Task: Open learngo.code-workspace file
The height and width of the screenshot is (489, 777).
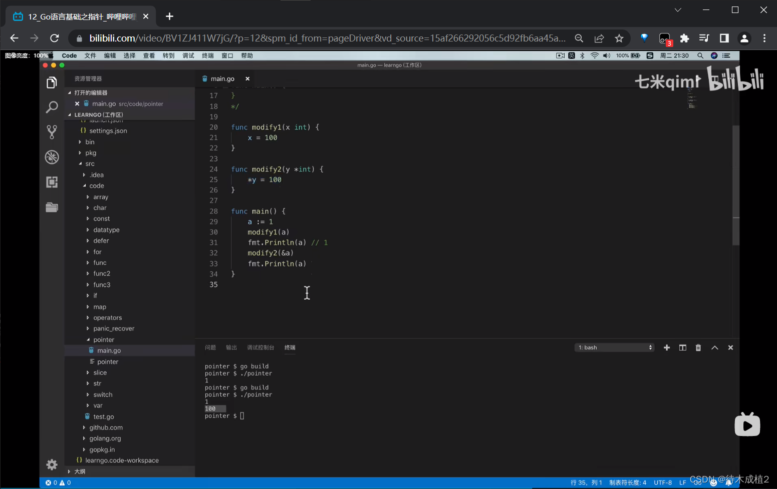Action: [122, 460]
